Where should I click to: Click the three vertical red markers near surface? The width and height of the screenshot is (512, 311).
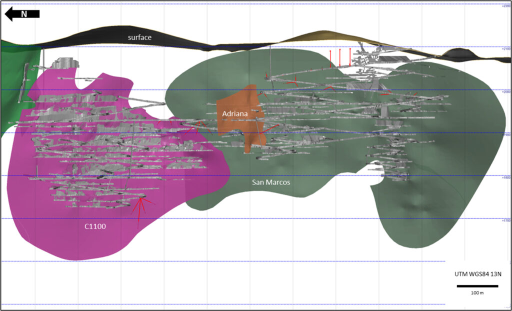pyautogui.click(x=340, y=57)
